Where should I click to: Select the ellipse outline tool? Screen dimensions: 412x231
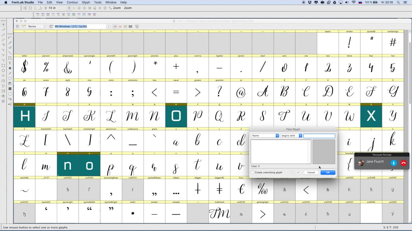3,71
